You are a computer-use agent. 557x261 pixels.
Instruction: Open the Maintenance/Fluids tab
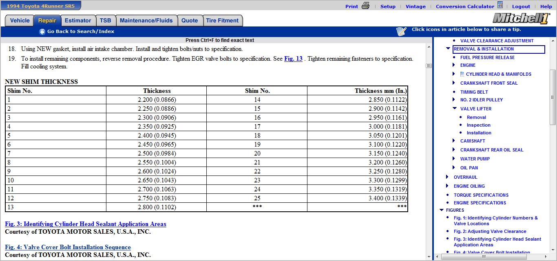point(146,21)
